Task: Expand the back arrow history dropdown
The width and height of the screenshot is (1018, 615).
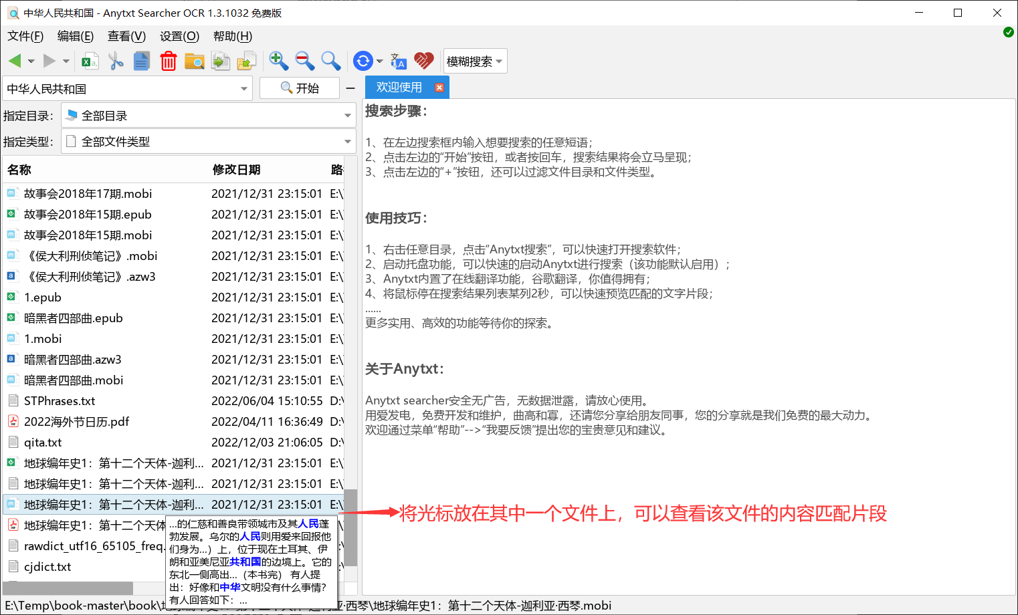Action: 31,61
